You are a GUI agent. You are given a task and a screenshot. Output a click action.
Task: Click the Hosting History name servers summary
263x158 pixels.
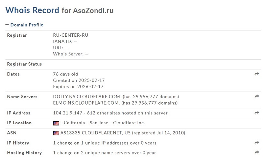click(x=105, y=153)
